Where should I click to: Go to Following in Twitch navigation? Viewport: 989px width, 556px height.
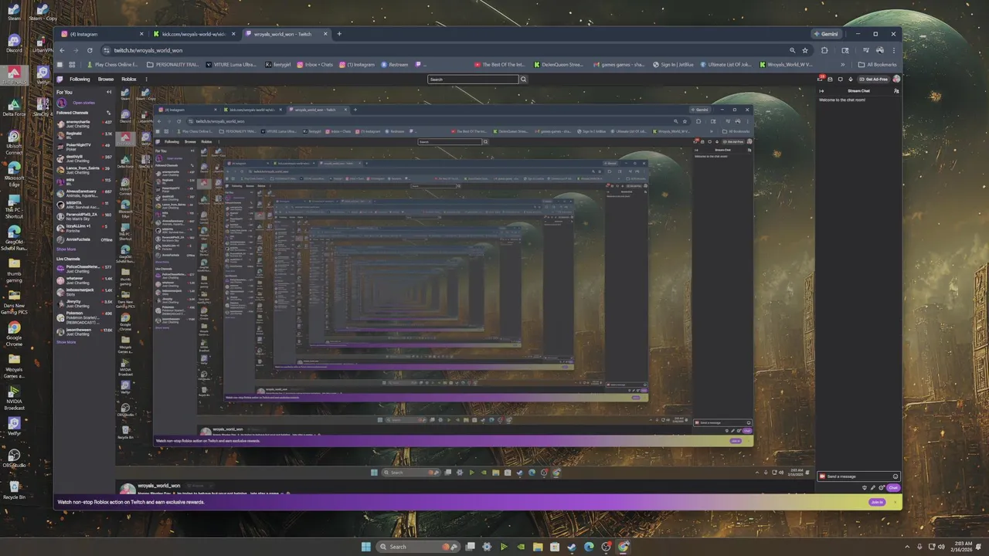coord(80,79)
